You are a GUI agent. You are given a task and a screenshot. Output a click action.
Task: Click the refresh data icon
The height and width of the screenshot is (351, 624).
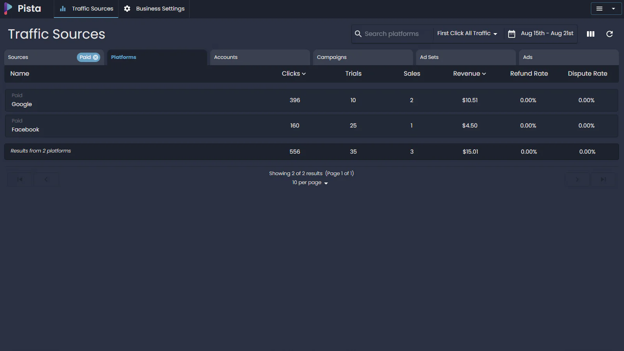[609, 34]
